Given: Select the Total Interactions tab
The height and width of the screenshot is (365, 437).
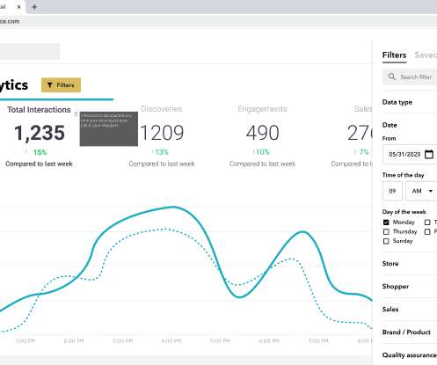Looking at the screenshot, I should pos(39,110).
